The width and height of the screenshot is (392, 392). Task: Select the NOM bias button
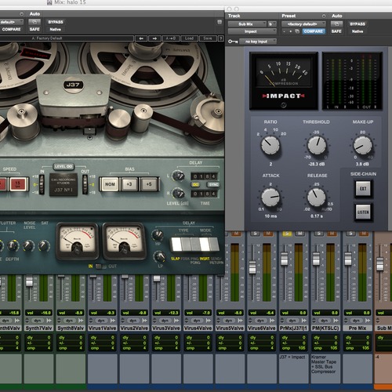(x=110, y=184)
